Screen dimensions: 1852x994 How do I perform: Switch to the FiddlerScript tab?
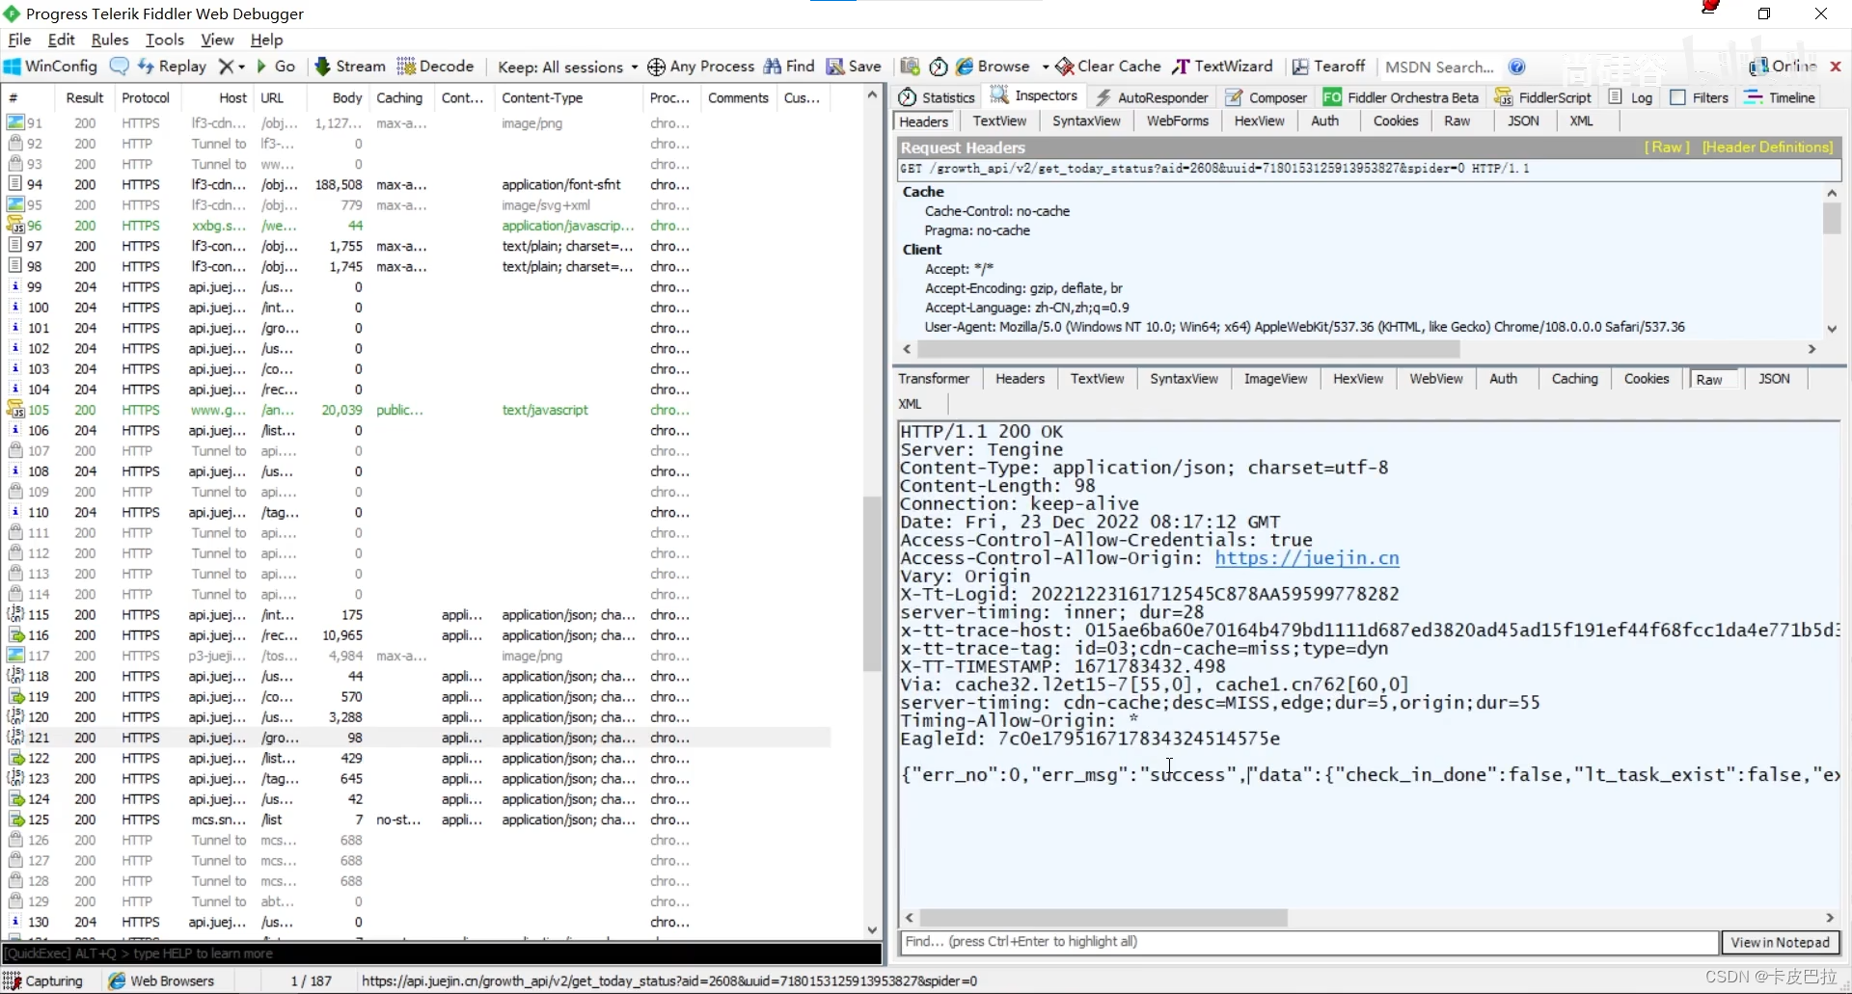pyautogui.click(x=1543, y=97)
